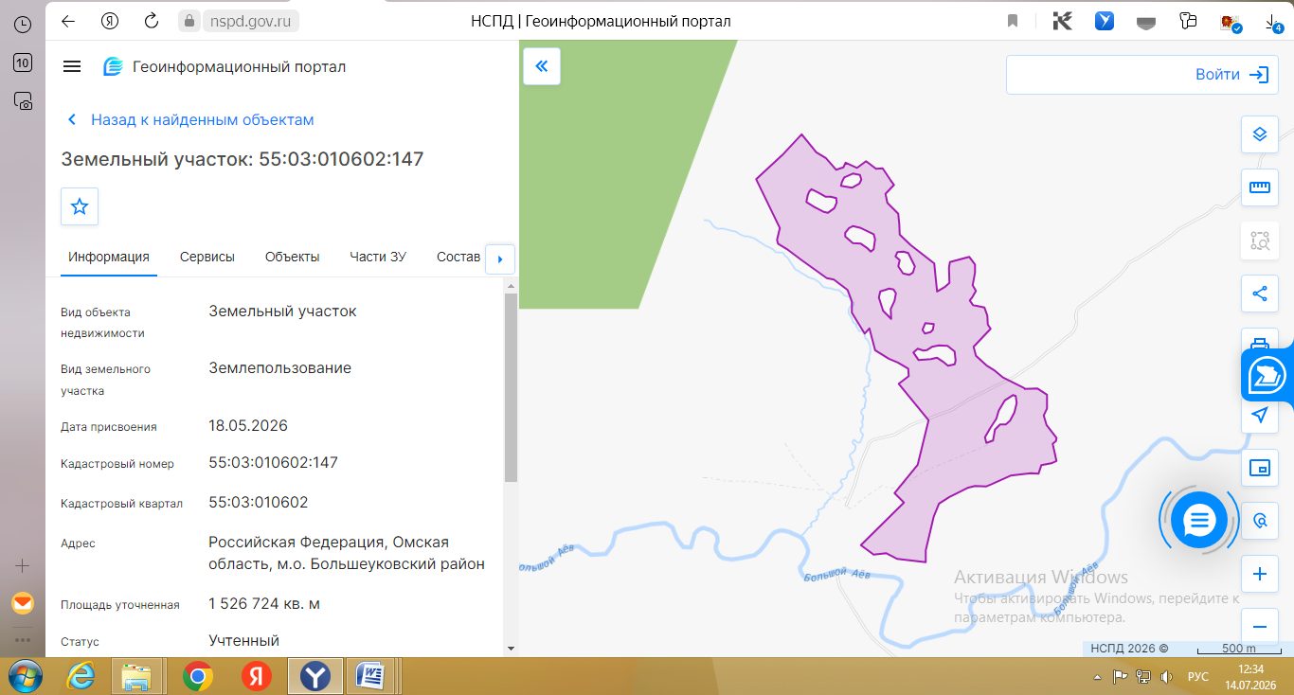Open the Yandex home button in toolbar
This screenshot has height=695, width=1294.
tap(110, 21)
